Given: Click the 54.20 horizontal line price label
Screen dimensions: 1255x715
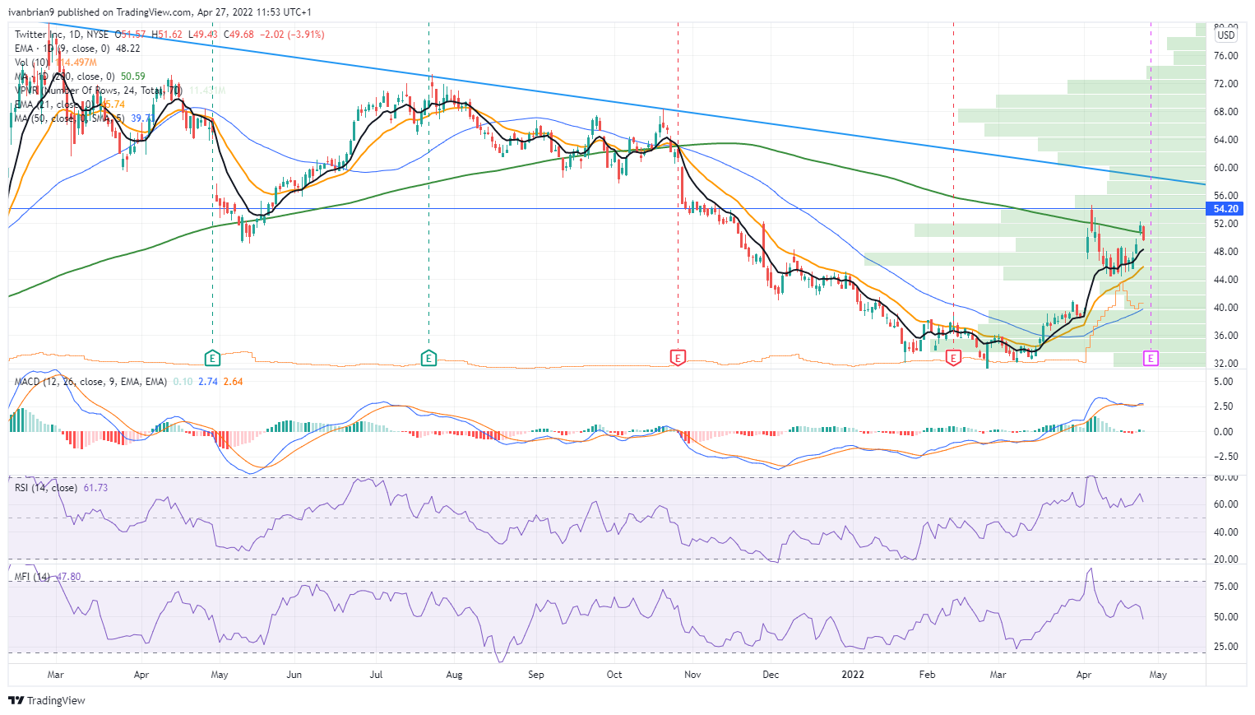Looking at the screenshot, I should pyautogui.click(x=1225, y=209).
